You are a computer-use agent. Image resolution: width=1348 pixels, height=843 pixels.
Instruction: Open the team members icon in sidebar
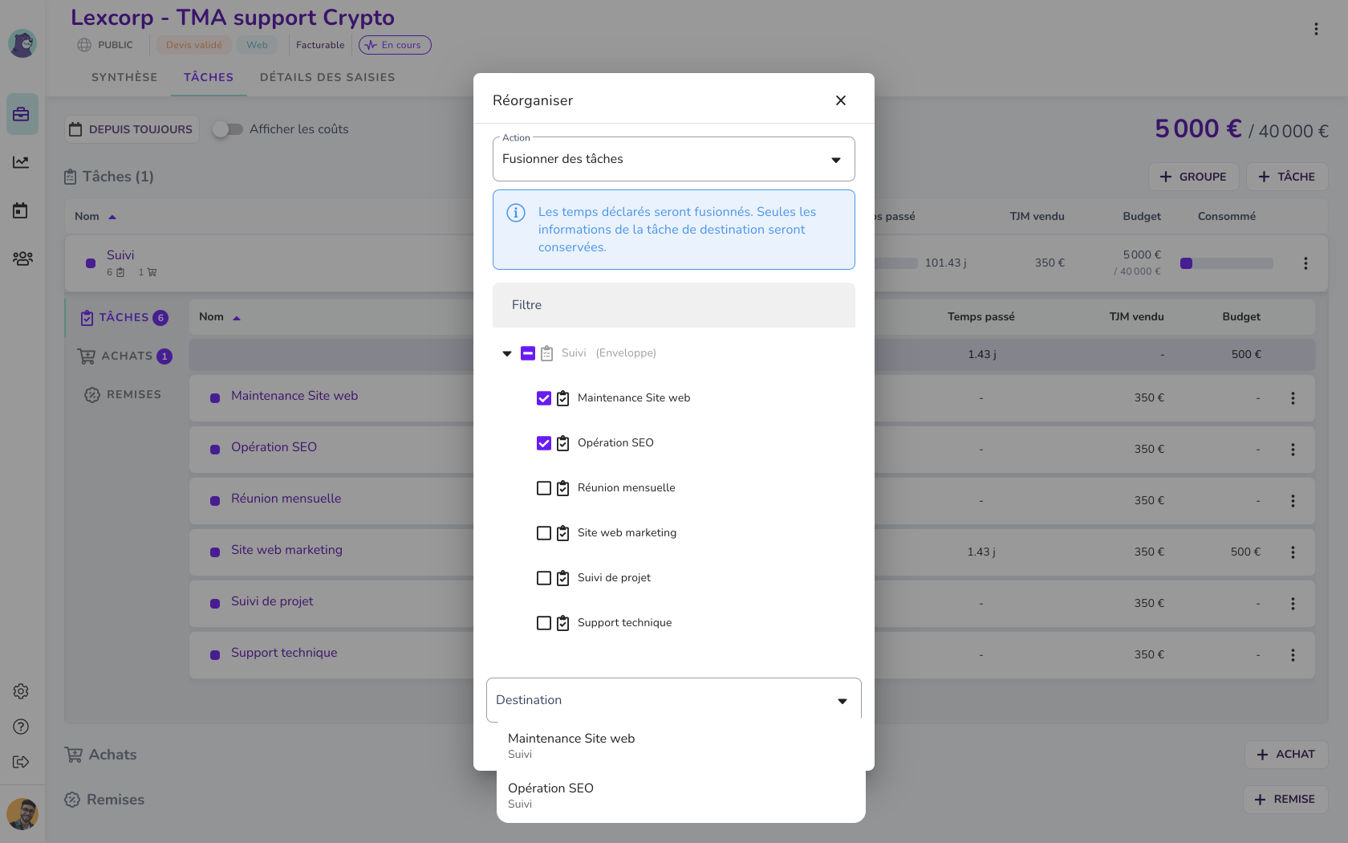(22, 259)
